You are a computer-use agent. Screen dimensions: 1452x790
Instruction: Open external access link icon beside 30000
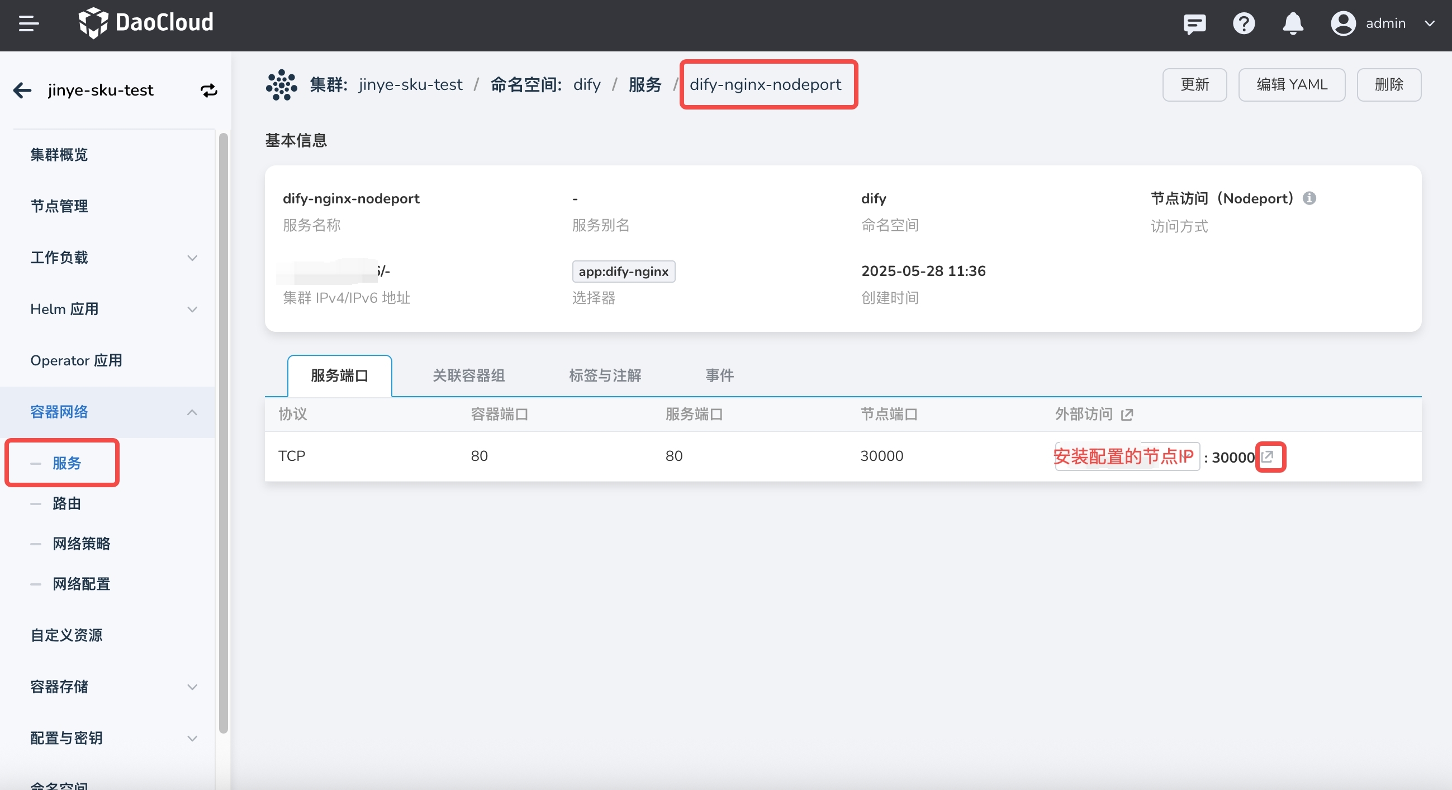[x=1268, y=456]
